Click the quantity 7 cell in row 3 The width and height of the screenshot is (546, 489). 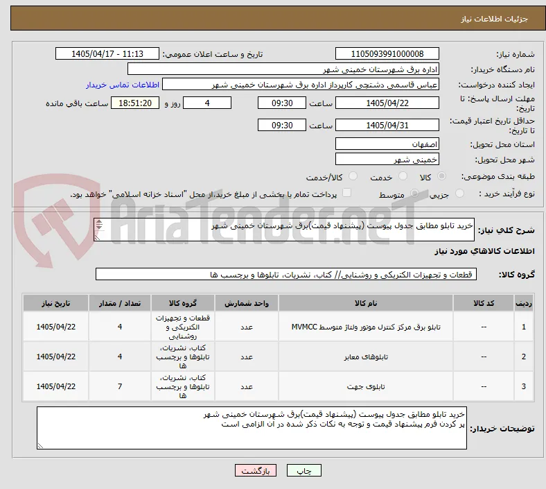[x=120, y=386]
